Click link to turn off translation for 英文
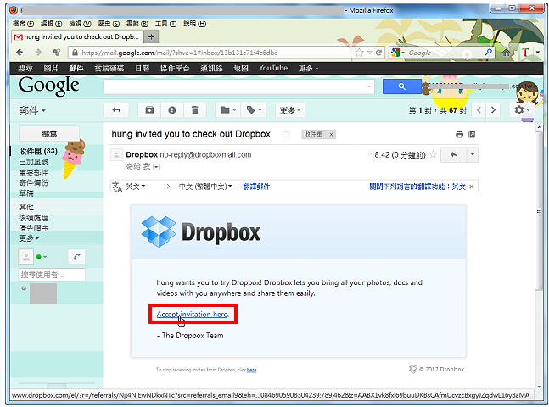This screenshot has height=407, width=549. tap(417, 187)
